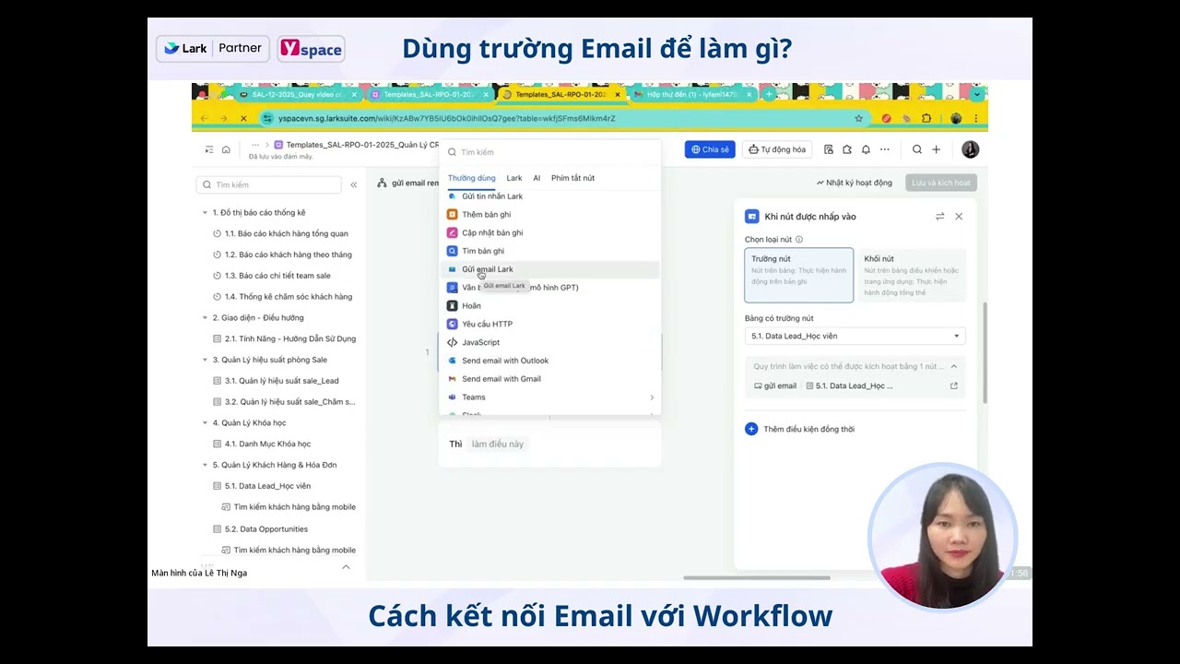Screen dimensions: 1180x664
Task: Collapse the 1. Đồ thị báo cáo thống kê group
Action: (x=205, y=213)
